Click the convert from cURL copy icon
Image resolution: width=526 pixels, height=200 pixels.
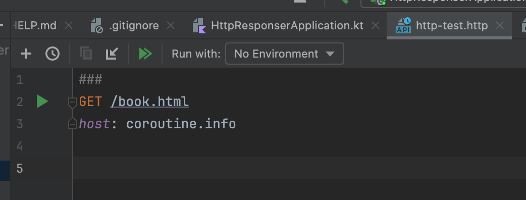tap(86, 54)
